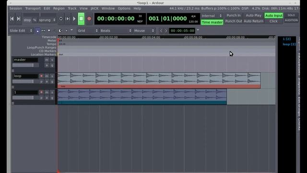Nudge backward with the left arrow
The width and height of the screenshot is (307, 173).
point(161,31)
